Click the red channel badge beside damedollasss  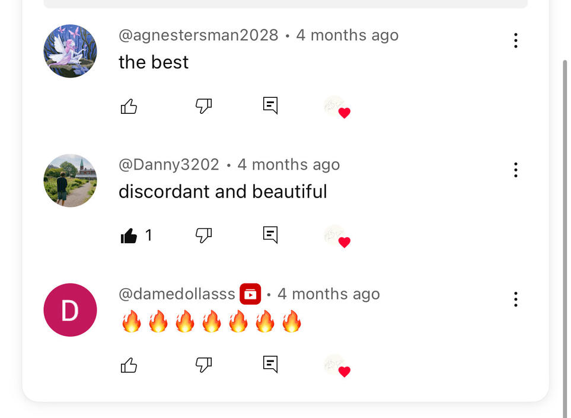click(250, 294)
